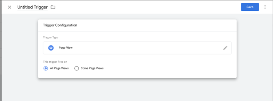This screenshot has height=101, width=273.
Task: Click the blue eye Page View icon
Action: pyautogui.click(x=51, y=48)
